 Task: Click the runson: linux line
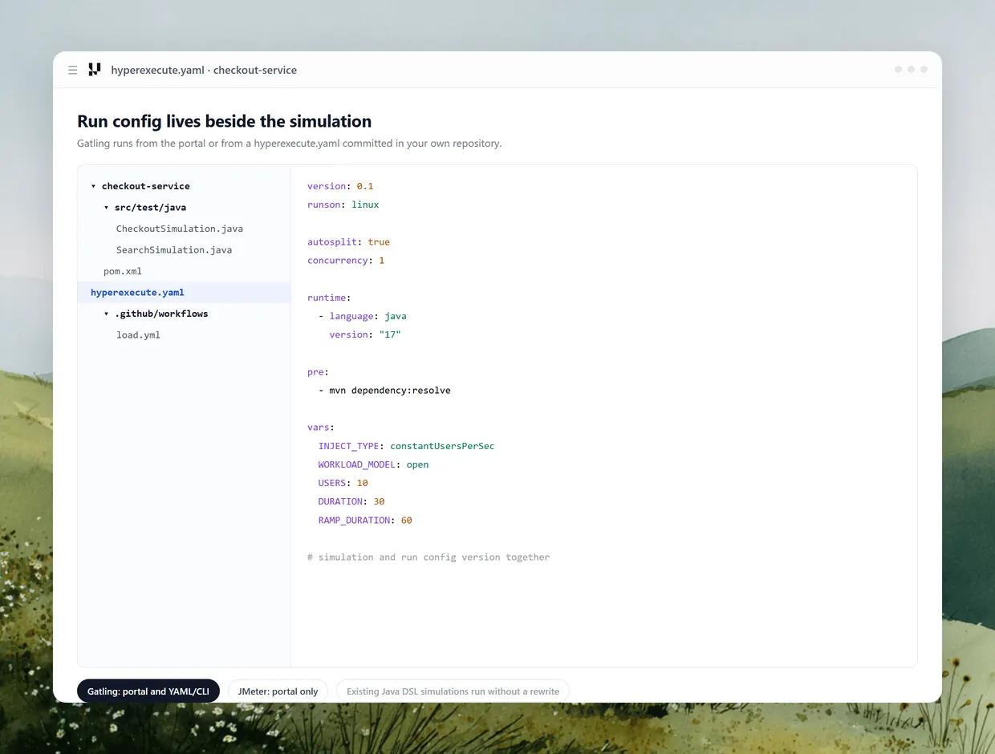pyautogui.click(x=343, y=205)
